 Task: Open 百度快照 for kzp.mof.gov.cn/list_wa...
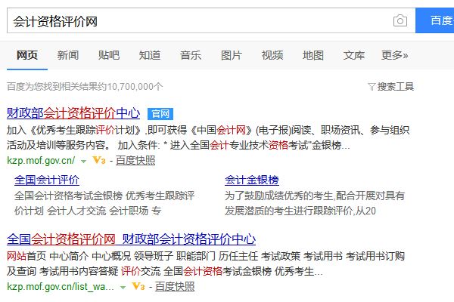pyautogui.click(x=175, y=287)
